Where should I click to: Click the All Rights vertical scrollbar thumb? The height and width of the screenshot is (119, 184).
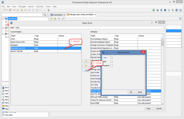click(163, 43)
